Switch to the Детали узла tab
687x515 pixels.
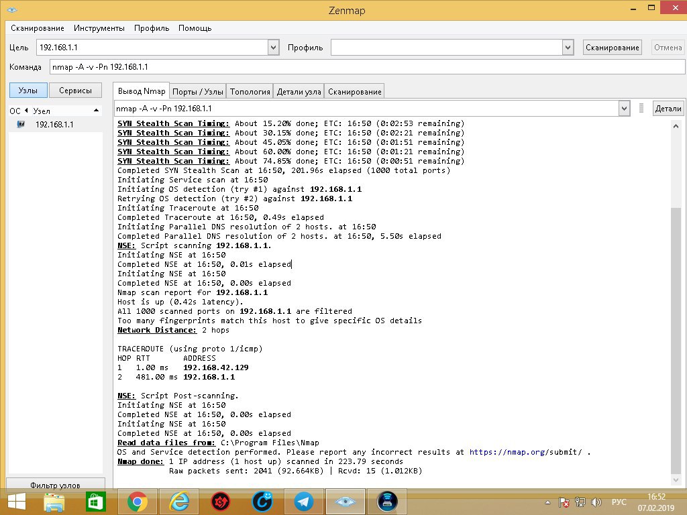coord(299,91)
